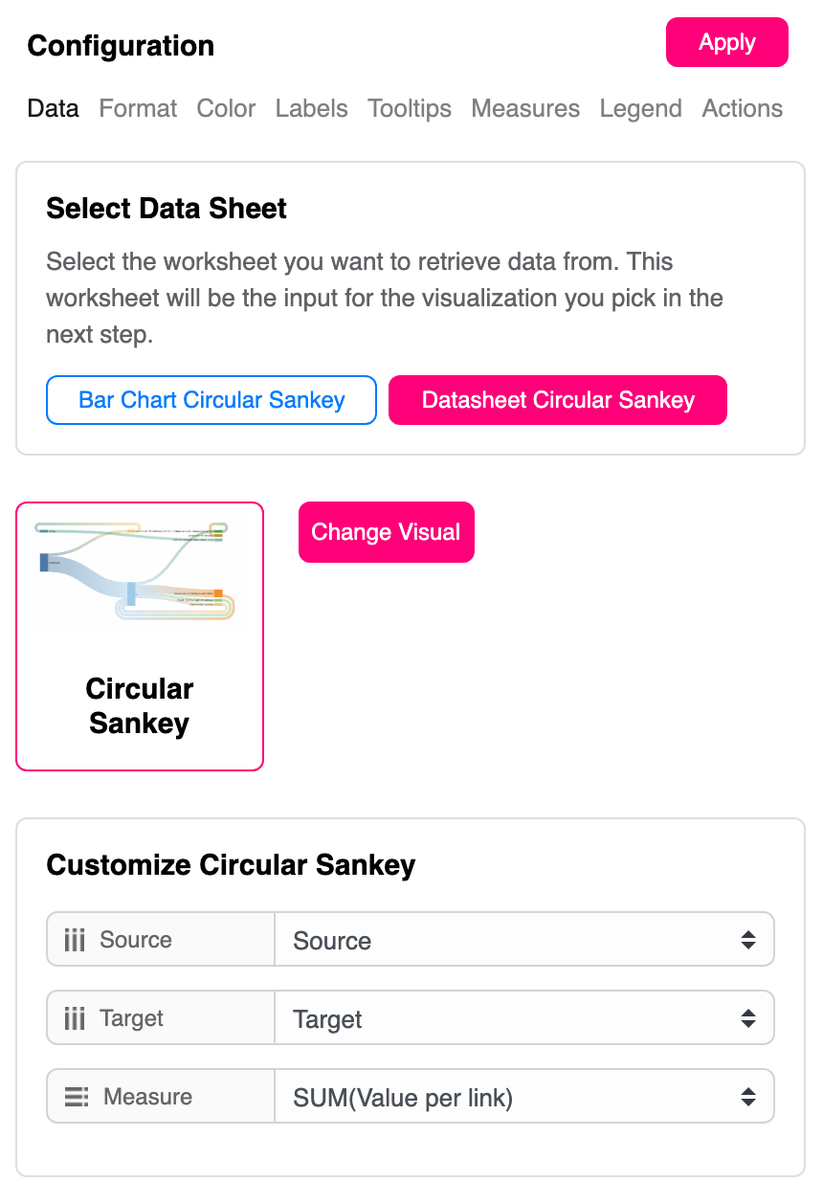
Task: Select the Legend tab
Action: (x=640, y=108)
